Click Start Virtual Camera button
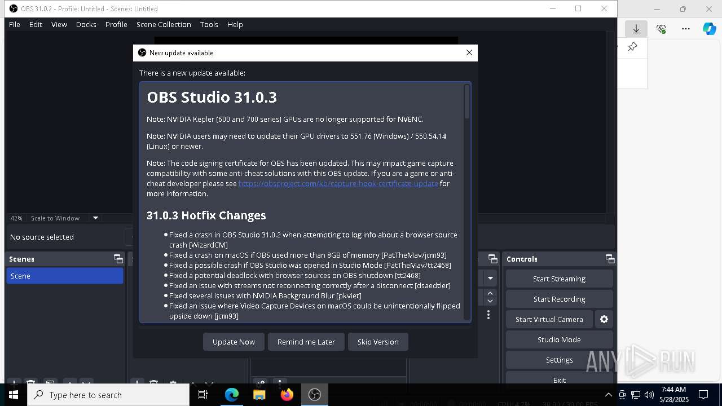Image resolution: width=722 pixels, height=406 pixels. [549, 319]
